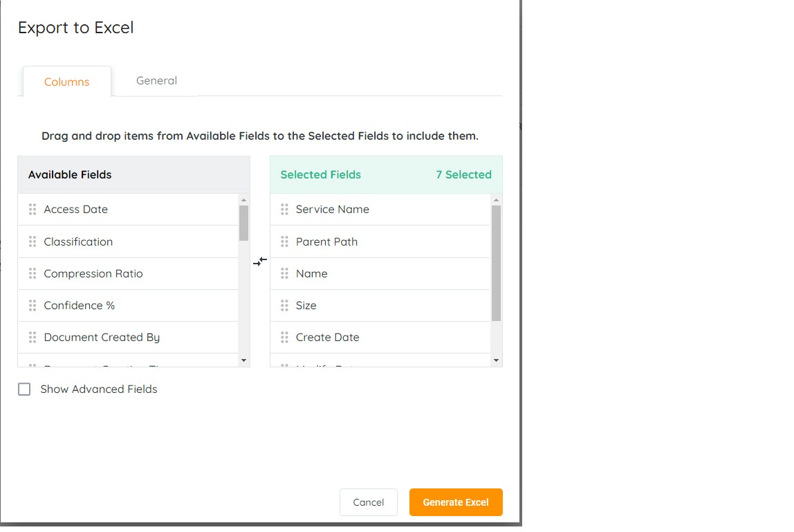Click the Name field's drag handle
This screenshot has height=532, width=794.
(x=284, y=274)
